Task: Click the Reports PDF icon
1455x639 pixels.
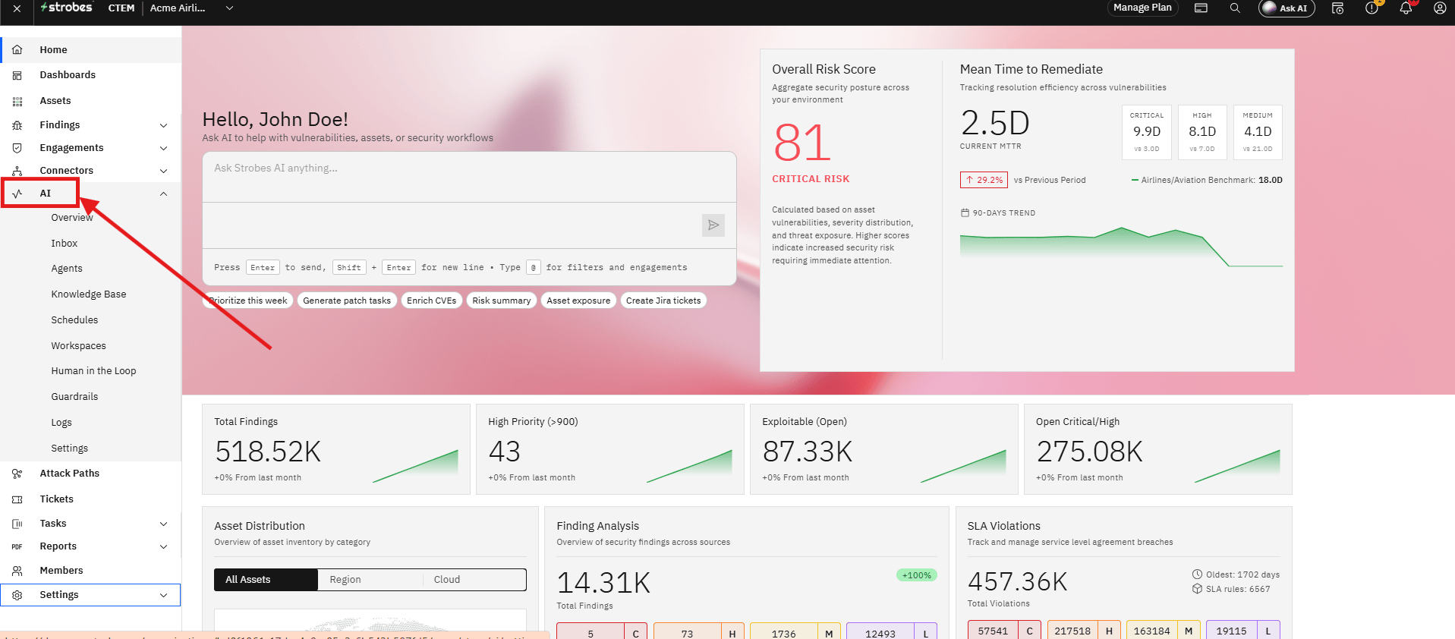Action: point(17,546)
